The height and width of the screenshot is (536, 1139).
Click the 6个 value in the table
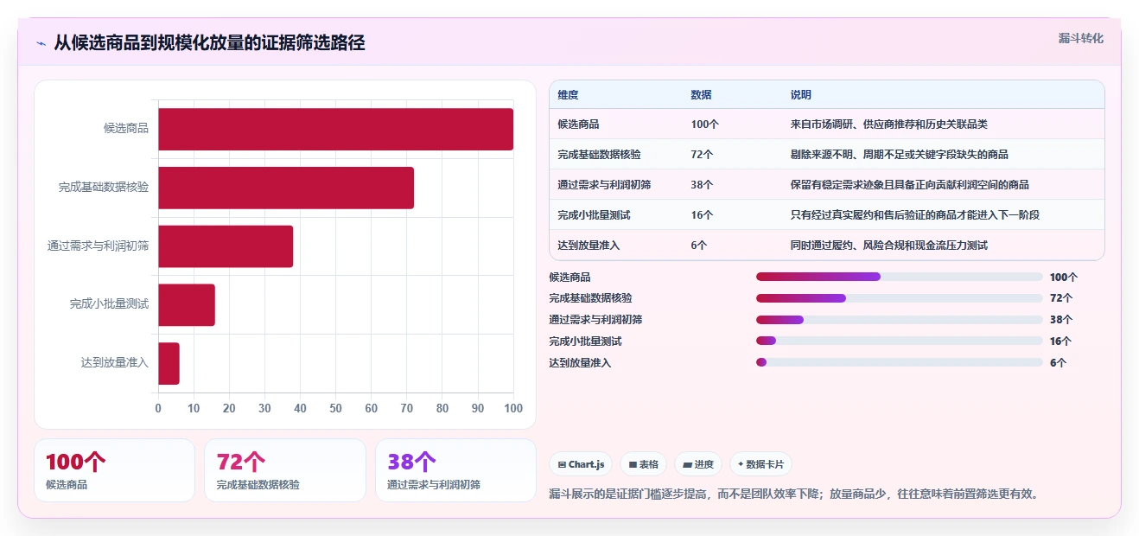click(x=699, y=246)
